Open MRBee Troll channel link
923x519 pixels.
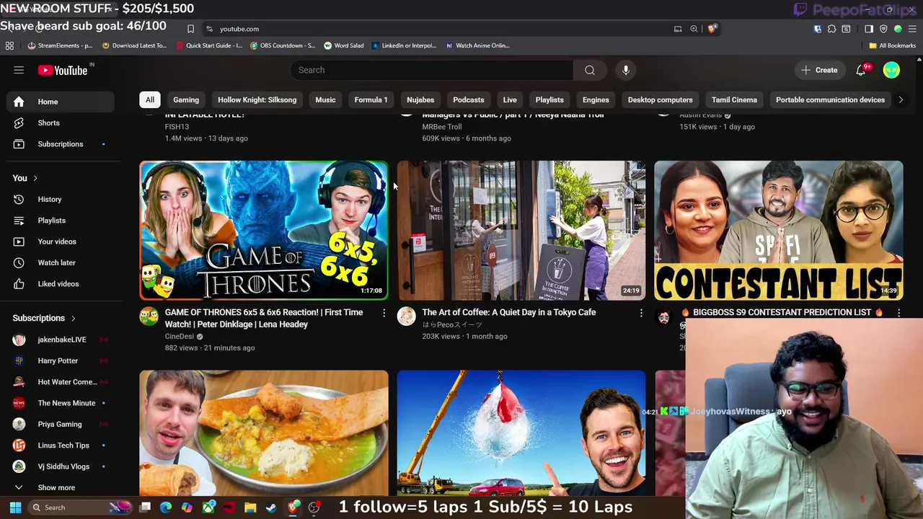(x=442, y=127)
